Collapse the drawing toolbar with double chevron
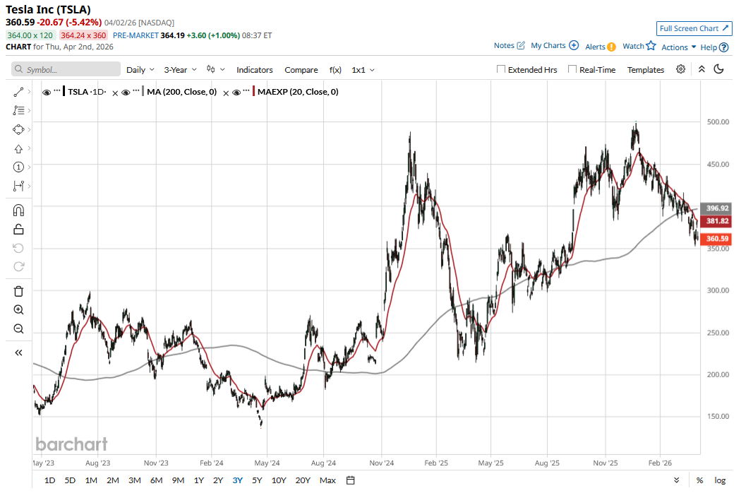The image size is (741, 498). tap(18, 352)
